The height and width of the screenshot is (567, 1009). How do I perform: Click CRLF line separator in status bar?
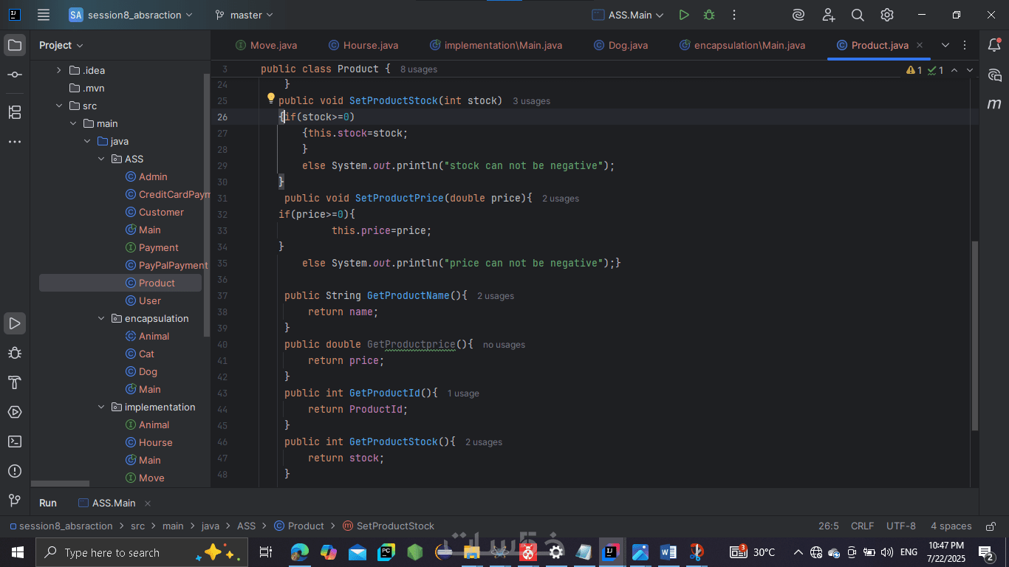[862, 526]
